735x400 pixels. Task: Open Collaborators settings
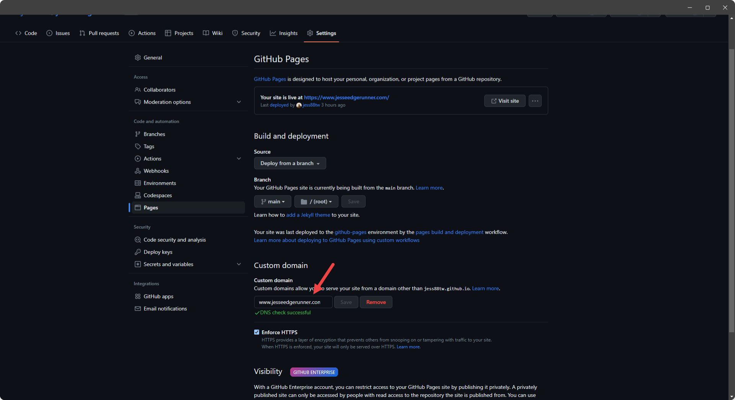(x=188, y=90)
